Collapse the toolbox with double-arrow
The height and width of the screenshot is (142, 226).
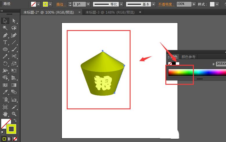click(2, 11)
